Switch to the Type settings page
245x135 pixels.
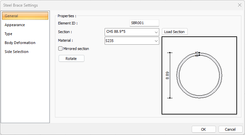(9, 34)
